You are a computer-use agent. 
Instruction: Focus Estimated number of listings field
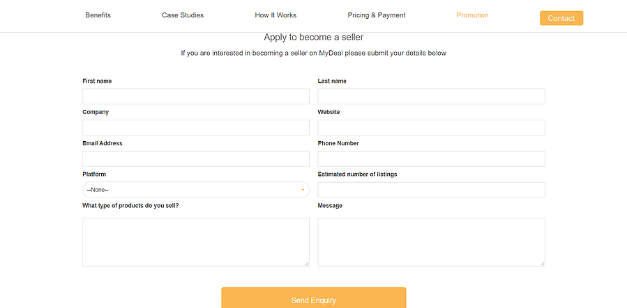click(x=431, y=190)
